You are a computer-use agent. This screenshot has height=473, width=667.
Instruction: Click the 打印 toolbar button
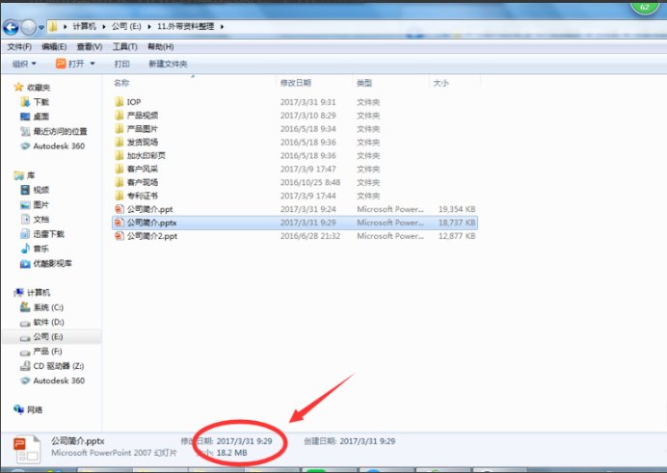121,64
